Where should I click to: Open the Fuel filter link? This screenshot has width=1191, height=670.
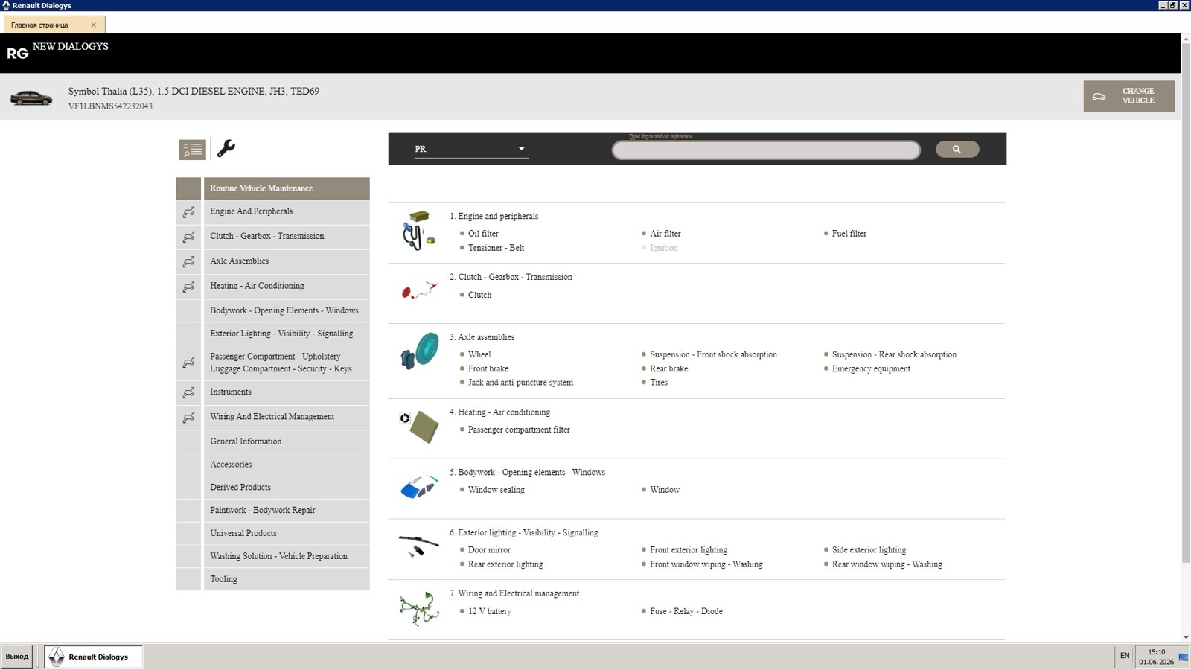click(849, 234)
